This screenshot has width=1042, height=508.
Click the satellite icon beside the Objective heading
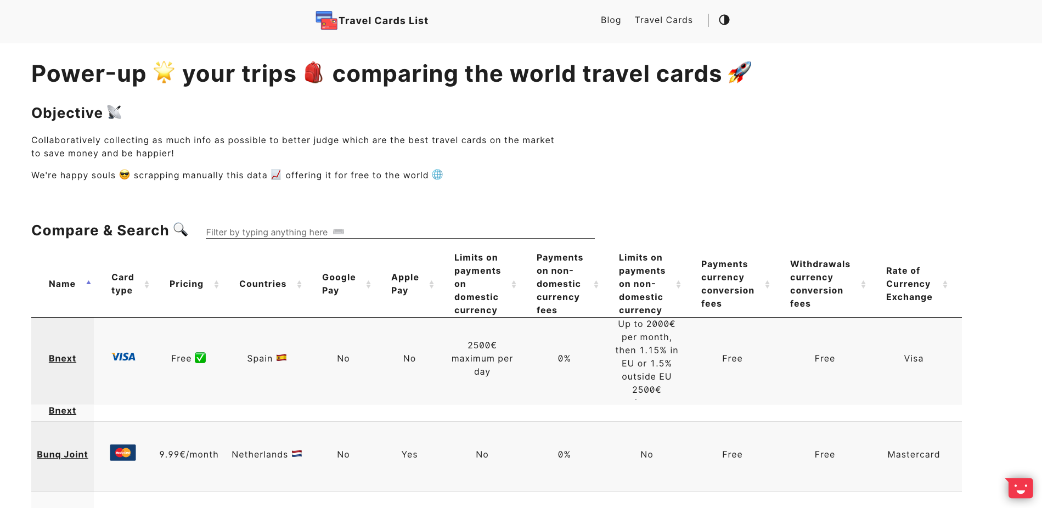click(x=115, y=112)
